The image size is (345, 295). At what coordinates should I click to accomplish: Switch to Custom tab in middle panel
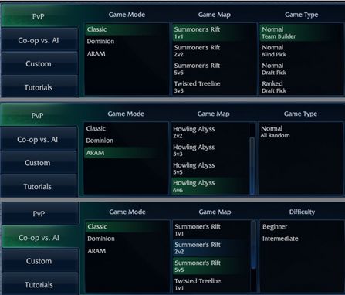coord(39,163)
